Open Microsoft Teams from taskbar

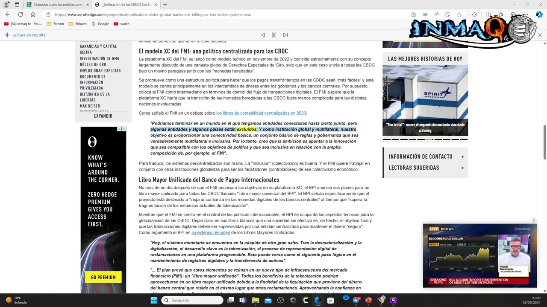click(243, 300)
